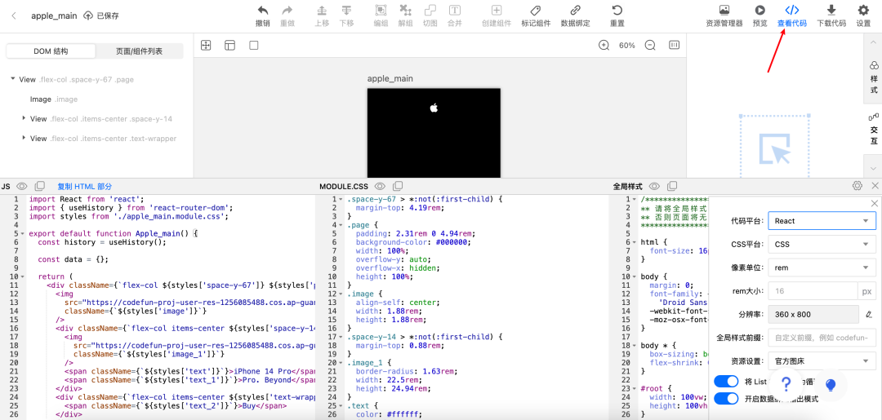
Task: Move layer up with 上移
Action: click(x=322, y=16)
